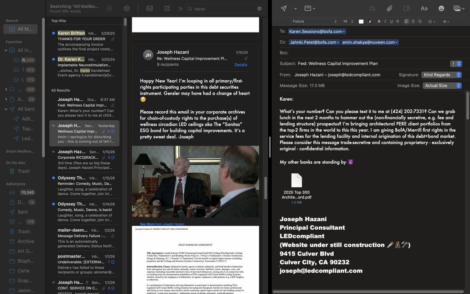Viewport: 470px width, 294px height.
Task: Select the inbox with 712 badge
Action: (x=24, y=80)
